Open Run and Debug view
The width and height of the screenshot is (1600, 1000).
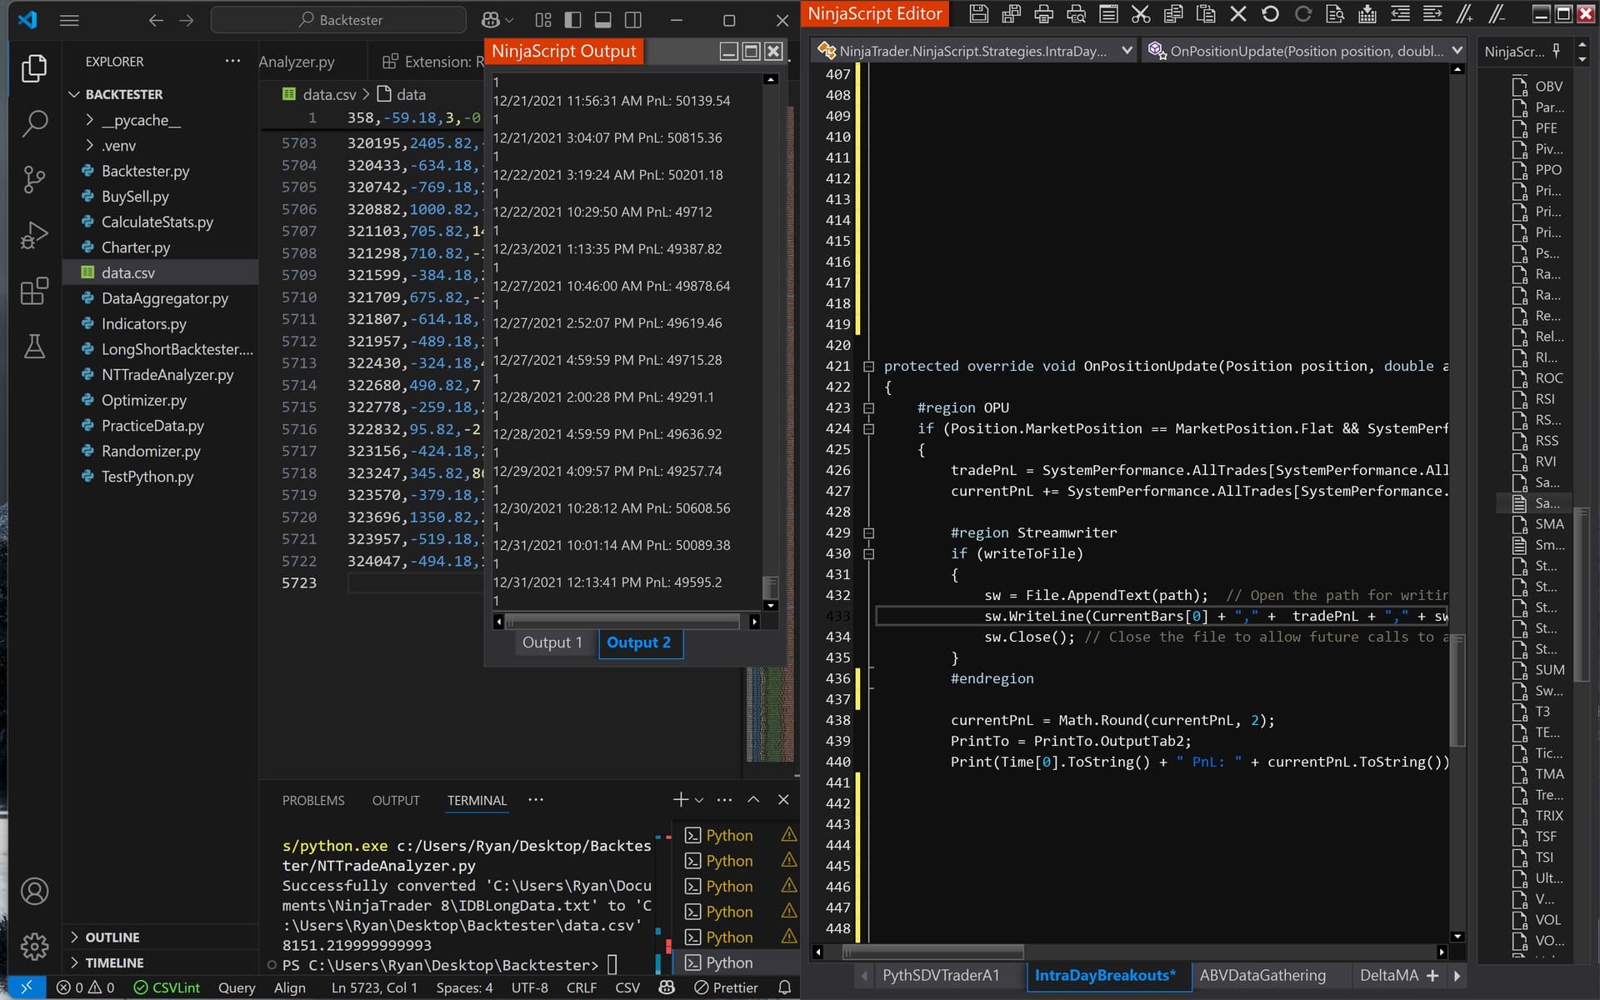pyautogui.click(x=34, y=235)
